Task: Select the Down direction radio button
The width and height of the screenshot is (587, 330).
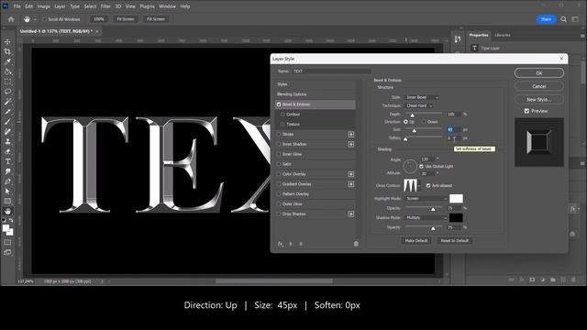Action: tap(424, 122)
